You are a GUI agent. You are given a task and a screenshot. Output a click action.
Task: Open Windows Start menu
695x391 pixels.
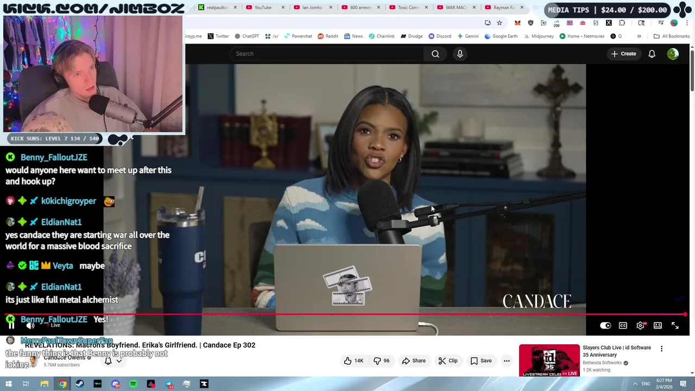[x=8, y=384]
